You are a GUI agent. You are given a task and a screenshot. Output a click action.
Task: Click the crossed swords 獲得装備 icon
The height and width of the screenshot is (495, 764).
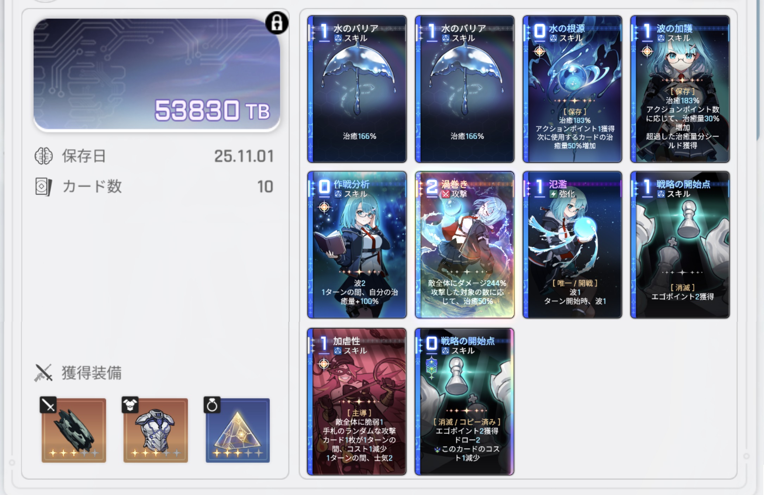coord(43,373)
